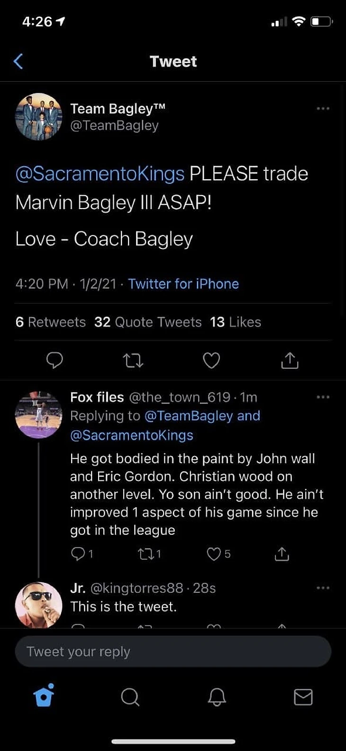Image resolution: width=346 pixels, height=751 pixels.
Task: Open the Search tab in bottom bar
Action: coord(130,697)
